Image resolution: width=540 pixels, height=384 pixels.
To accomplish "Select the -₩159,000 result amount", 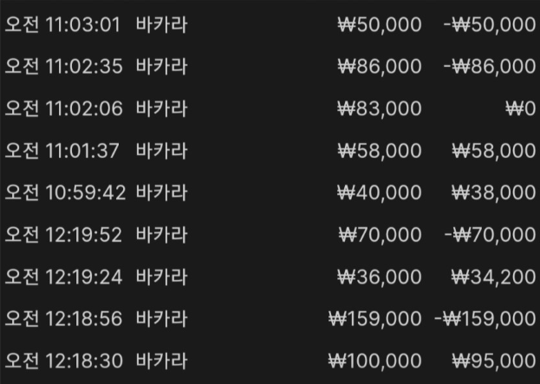I will pos(485,319).
